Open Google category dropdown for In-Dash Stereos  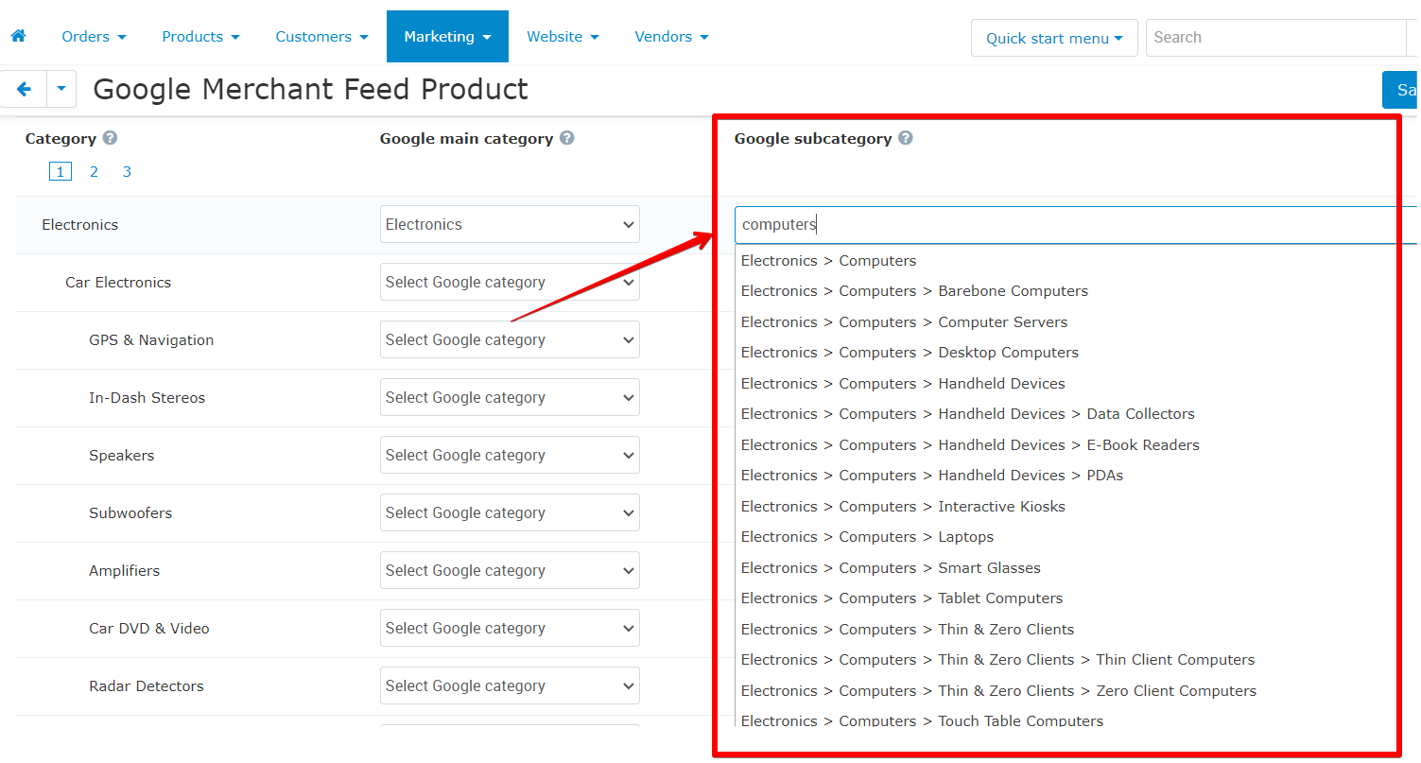tap(510, 397)
